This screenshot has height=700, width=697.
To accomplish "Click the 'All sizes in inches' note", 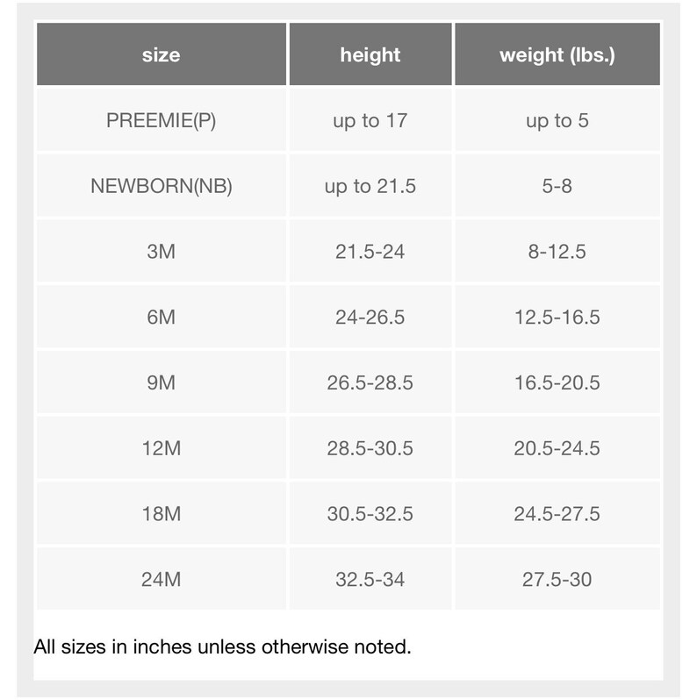I will coord(222,646).
